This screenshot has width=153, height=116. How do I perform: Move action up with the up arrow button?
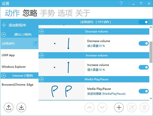point(90,107)
